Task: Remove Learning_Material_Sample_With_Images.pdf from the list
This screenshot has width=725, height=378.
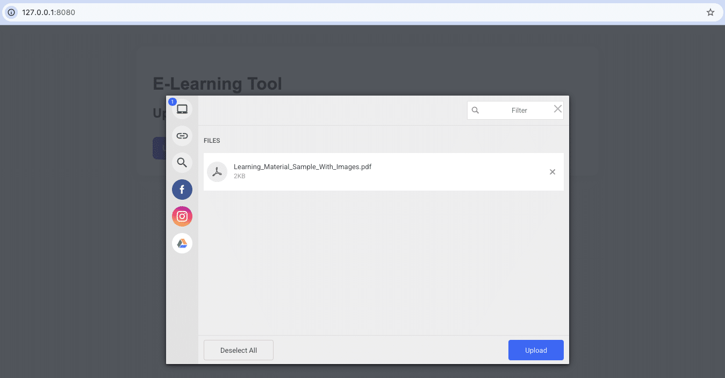Action: 552,172
